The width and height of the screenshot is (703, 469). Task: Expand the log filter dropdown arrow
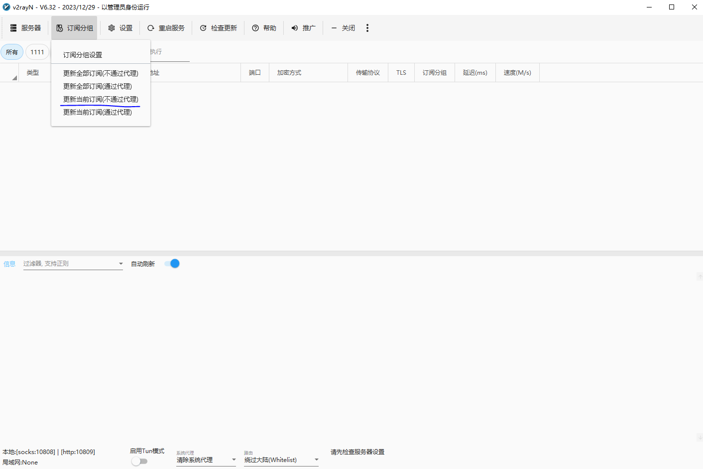point(120,264)
